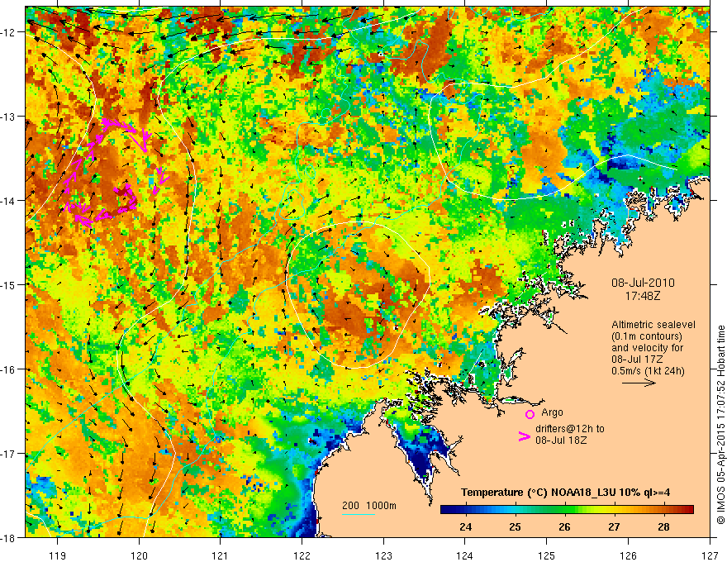The image size is (727, 562).
Task: Click the velocity scale arrow in the legend
Action: coord(639,383)
